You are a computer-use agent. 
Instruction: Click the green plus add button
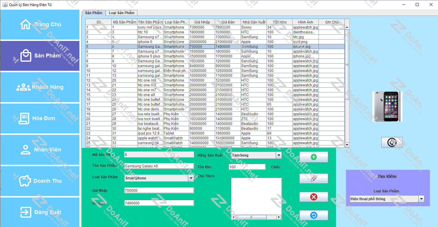313,157
